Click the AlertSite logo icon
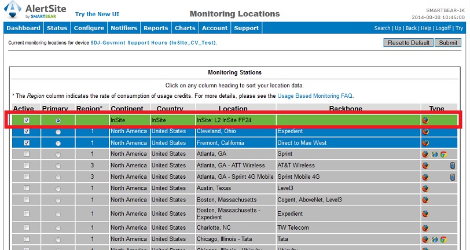Image resolution: width=470 pixels, height=250 pixels. point(13,10)
